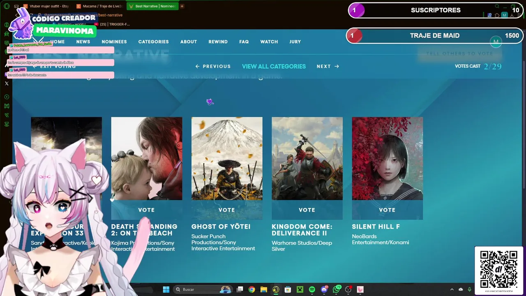The height and width of the screenshot is (296, 526).
Task: Open the CATEGORIES navigation item
Action: tap(153, 42)
